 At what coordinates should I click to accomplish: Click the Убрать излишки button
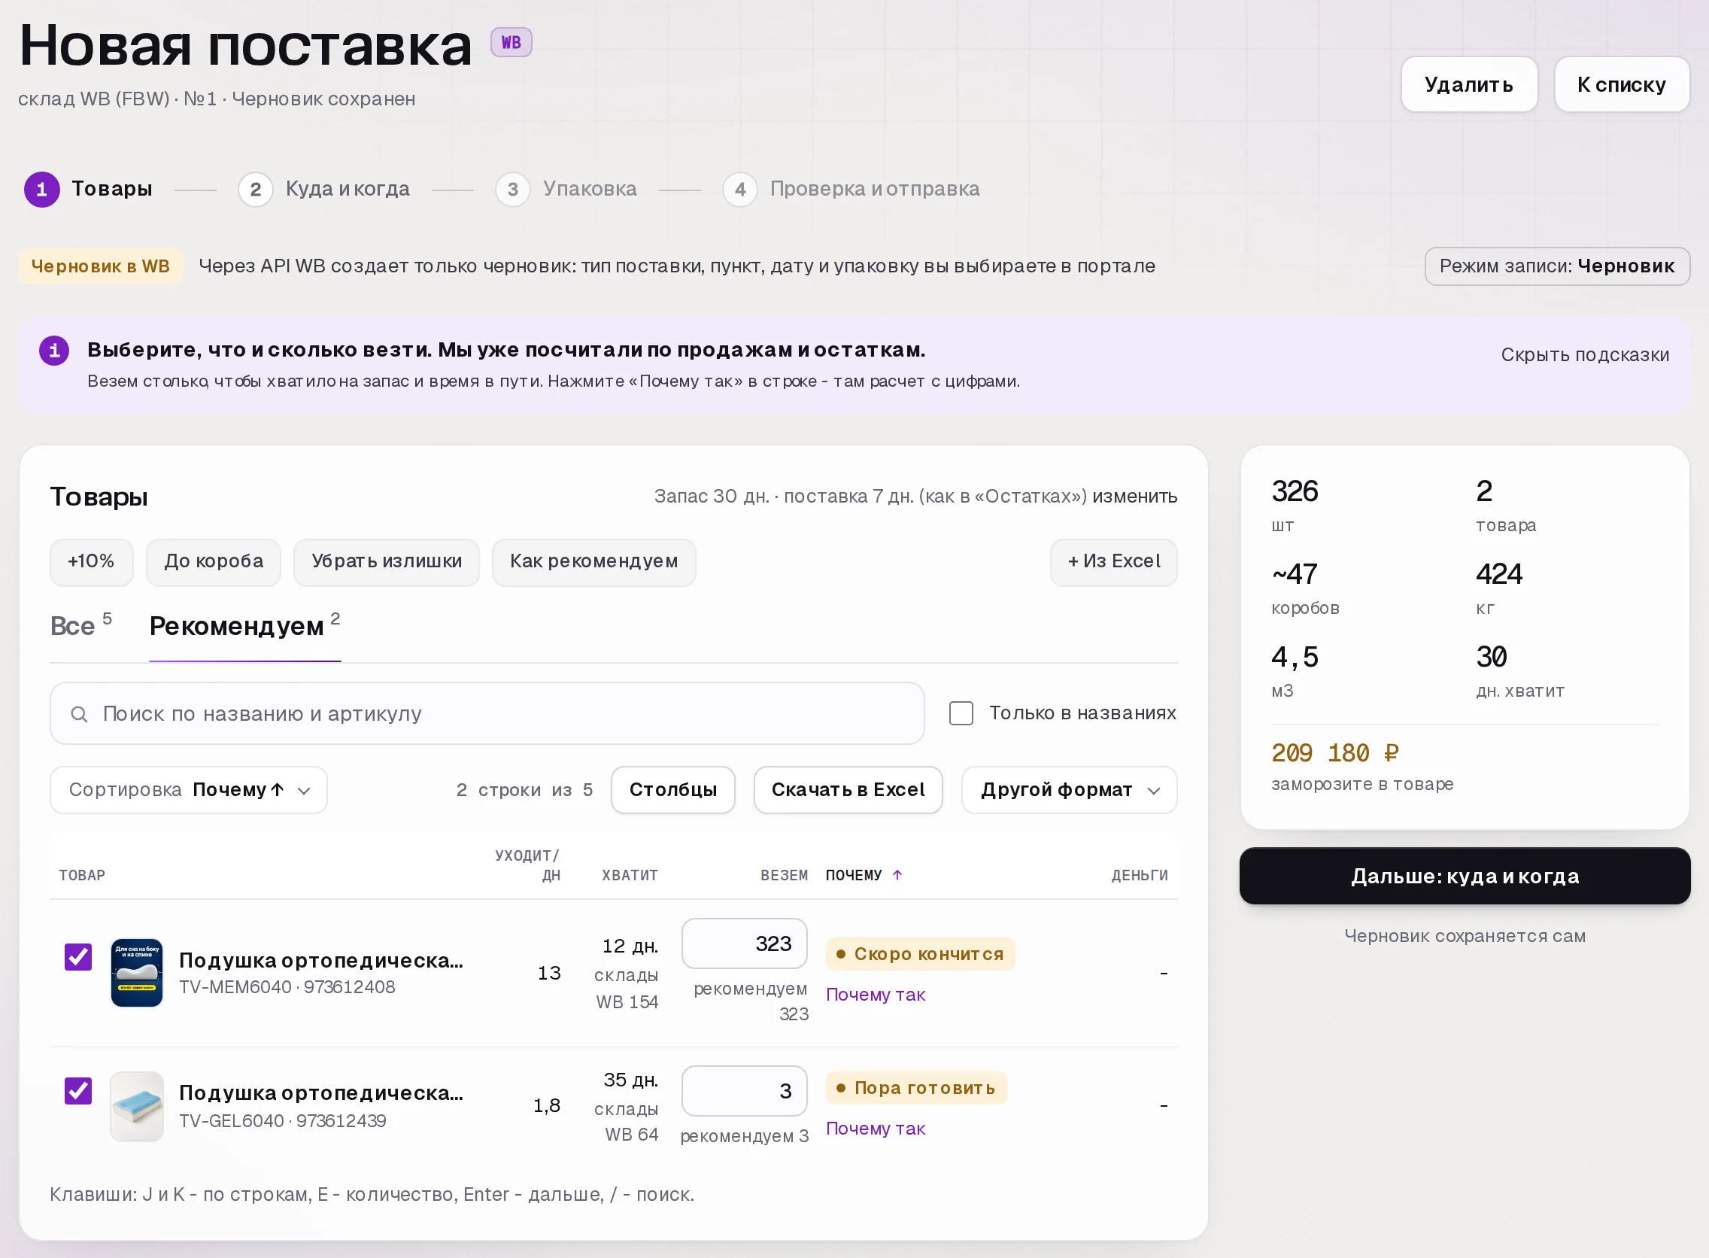point(386,562)
